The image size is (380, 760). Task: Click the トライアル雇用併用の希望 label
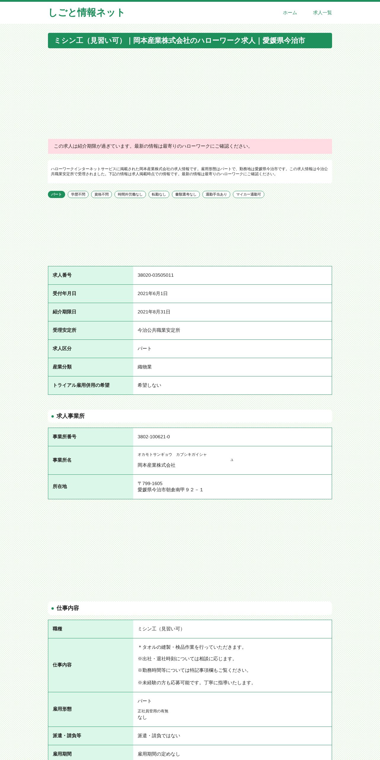[81, 385]
